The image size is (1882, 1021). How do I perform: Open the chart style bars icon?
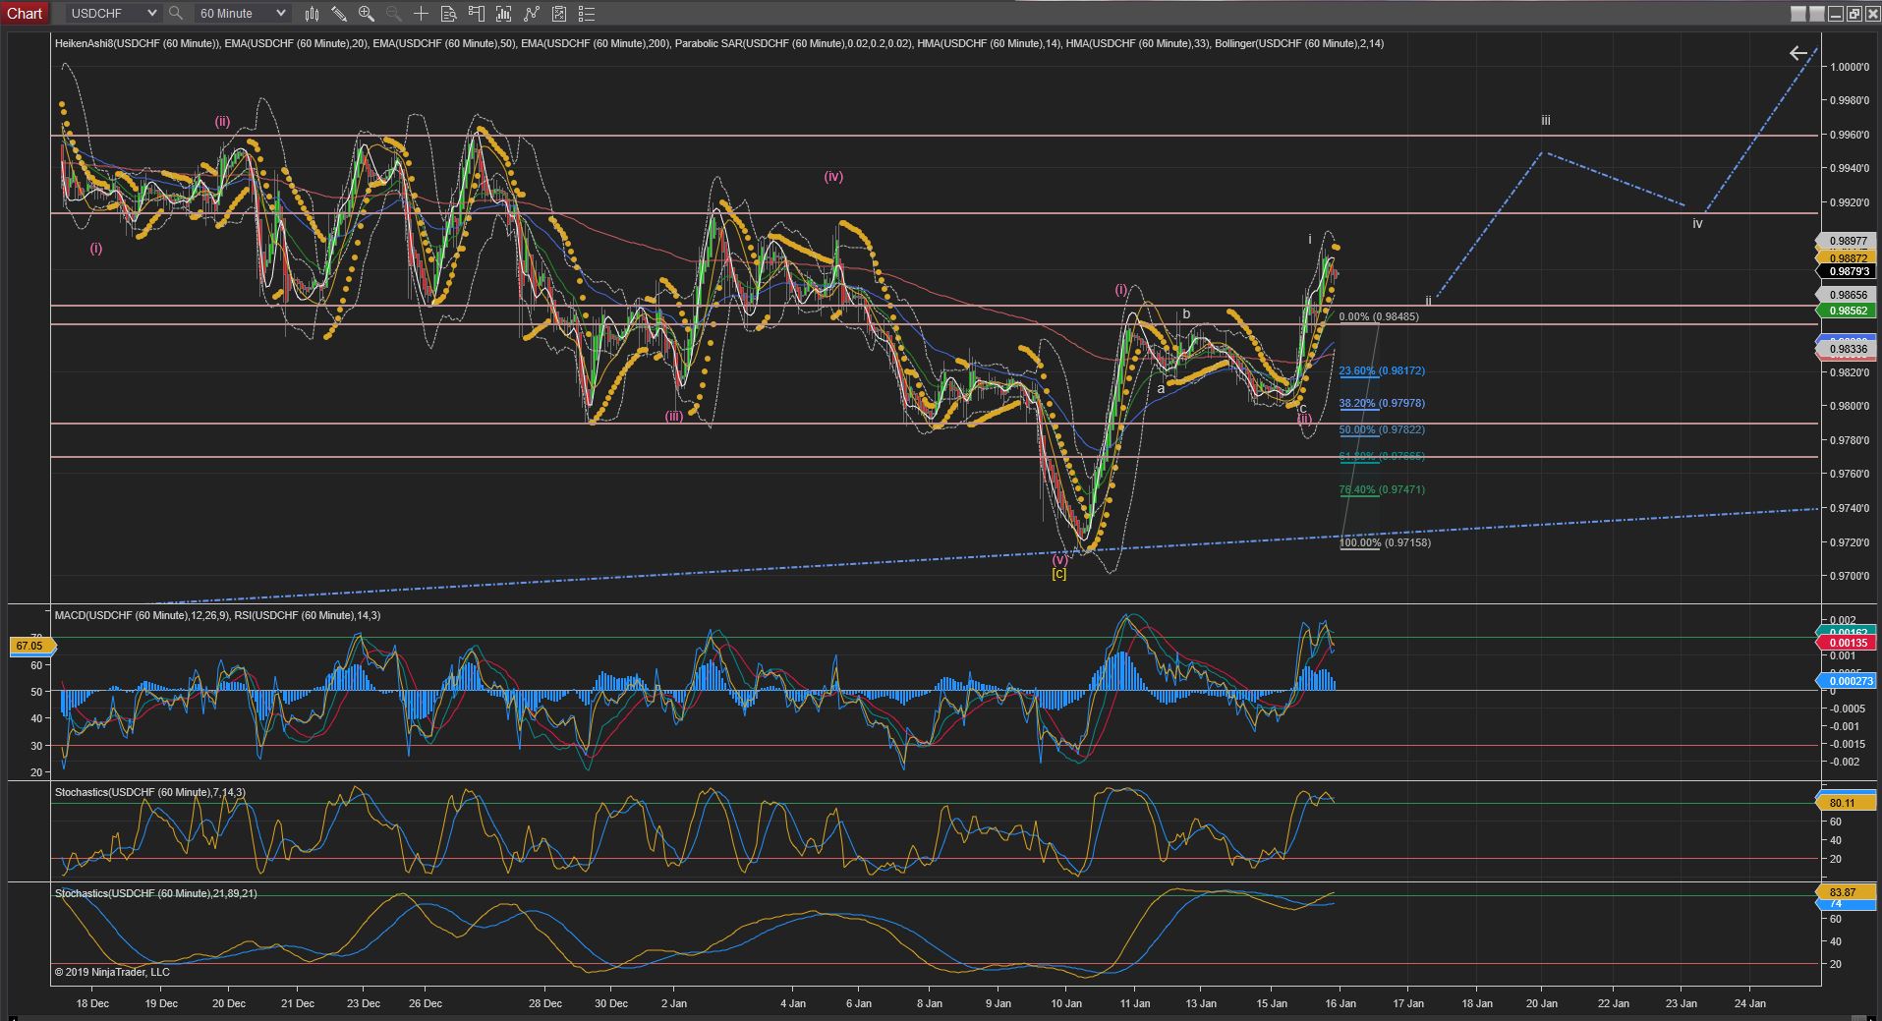pyautogui.click(x=312, y=14)
